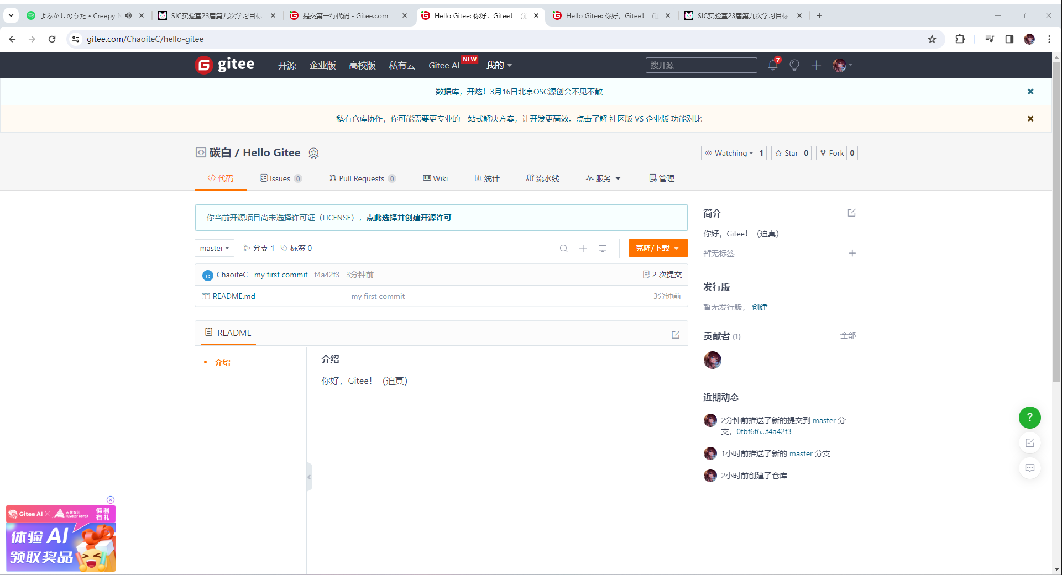Open the master branch selector
Screen dimensions: 1062x575
pyautogui.click(x=215, y=248)
